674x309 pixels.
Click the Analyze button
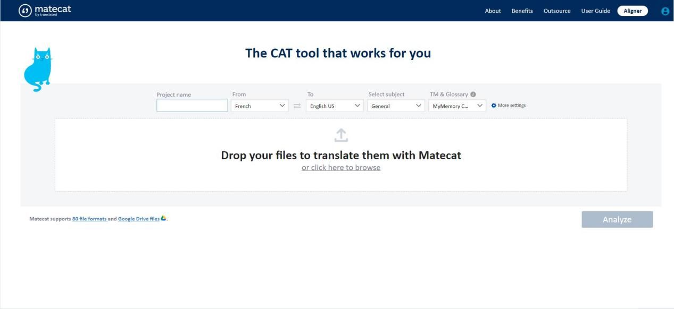coord(617,219)
